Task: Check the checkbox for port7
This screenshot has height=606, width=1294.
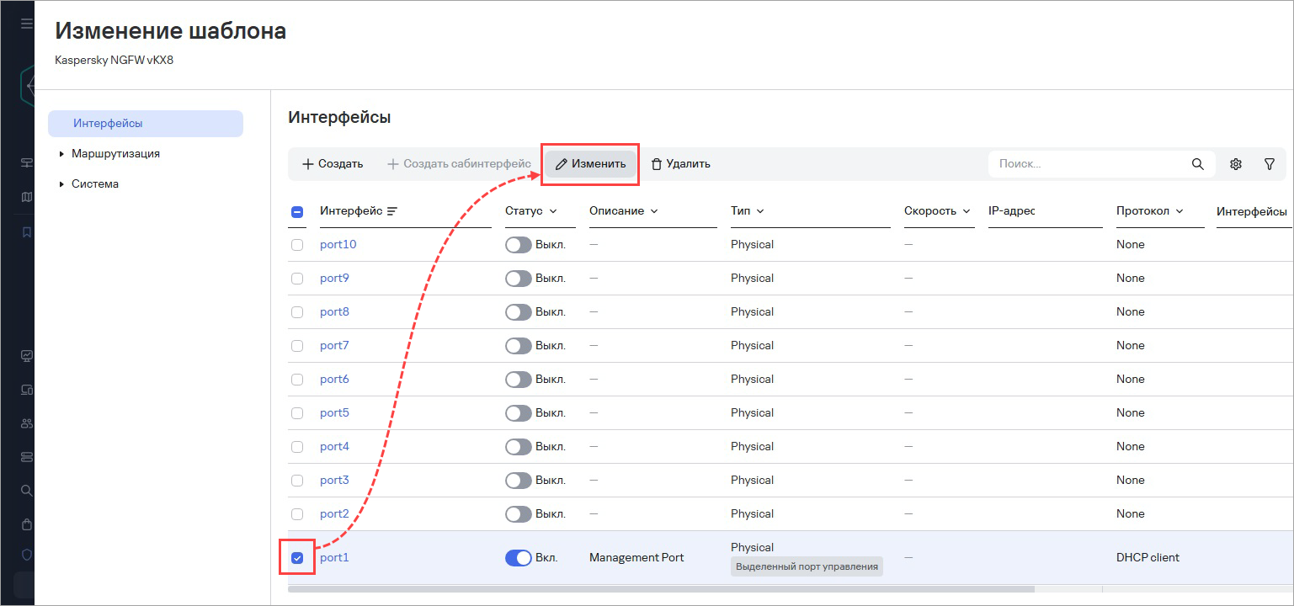Action: coord(297,346)
